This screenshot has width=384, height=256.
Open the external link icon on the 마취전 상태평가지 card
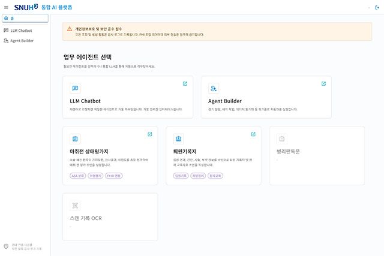(x=150, y=134)
